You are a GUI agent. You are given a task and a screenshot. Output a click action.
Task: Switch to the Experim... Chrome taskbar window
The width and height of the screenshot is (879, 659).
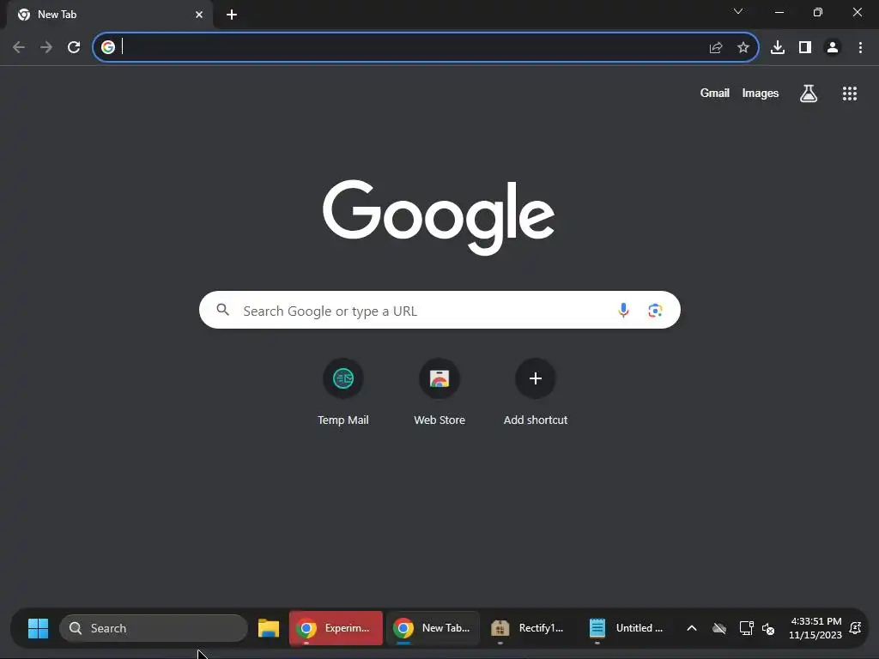(x=336, y=628)
